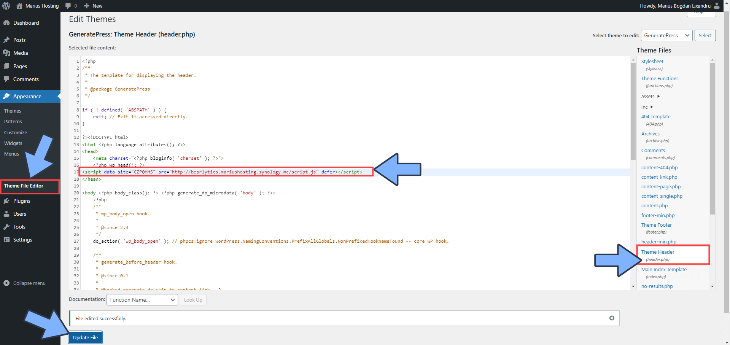This screenshot has width=730, height=345.
Task: Open Patterns submenu item
Action: [x=13, y=121]
